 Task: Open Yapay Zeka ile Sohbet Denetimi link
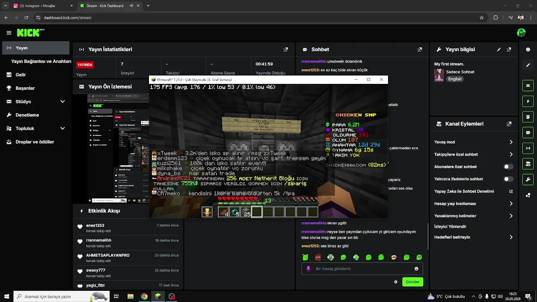(x=474, y=191)
